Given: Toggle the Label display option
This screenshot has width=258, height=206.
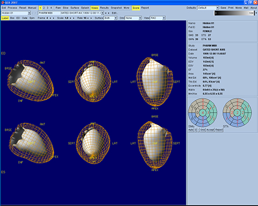Looking at the screenshot, I should click(5, 18).
